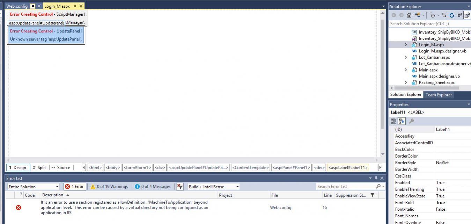The image size is (471, 224).
Task: Click the Lot_Kanban.aspx web page file icon
Action: 414,57
